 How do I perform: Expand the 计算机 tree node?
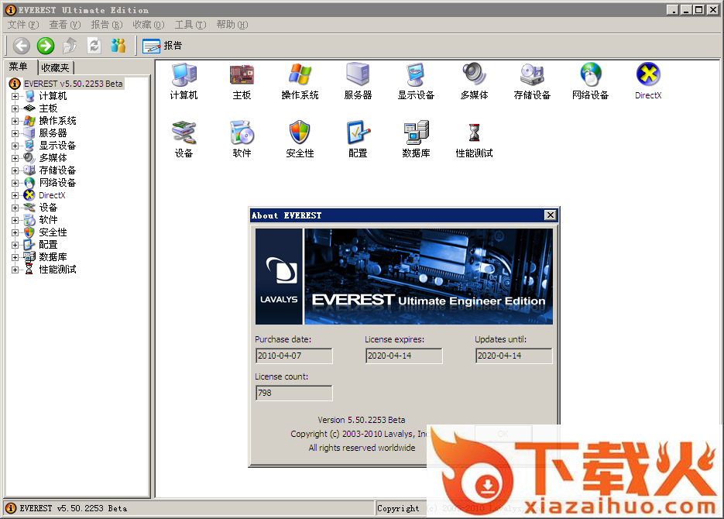(x=15, y=96)
